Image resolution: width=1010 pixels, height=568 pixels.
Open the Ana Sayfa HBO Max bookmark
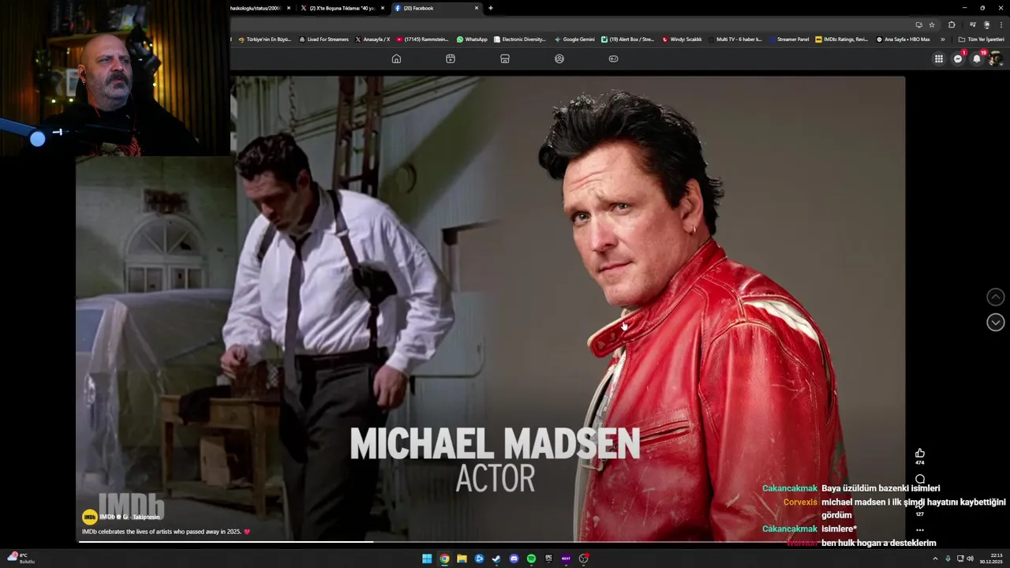903,39
